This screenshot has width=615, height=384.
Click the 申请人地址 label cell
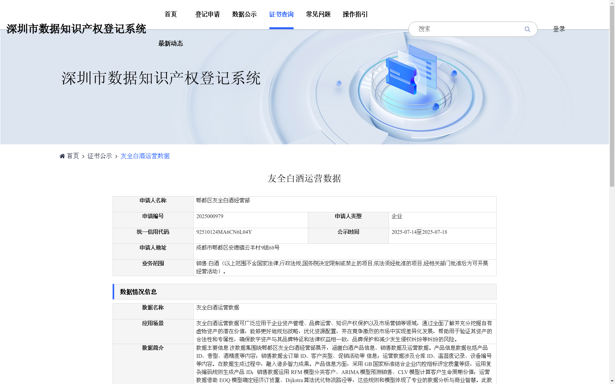(153, 252)
